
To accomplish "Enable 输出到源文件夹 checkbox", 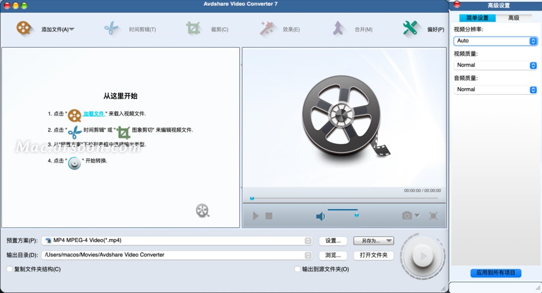I will (297, 269).
